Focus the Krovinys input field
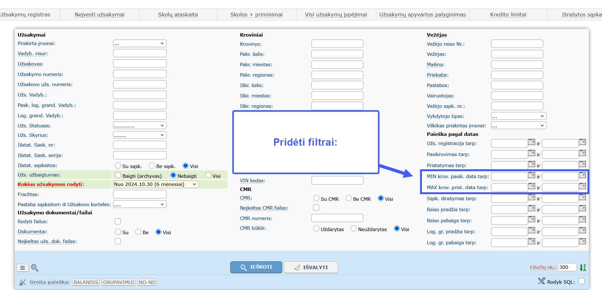602x290 pixels. click(337, 44)
